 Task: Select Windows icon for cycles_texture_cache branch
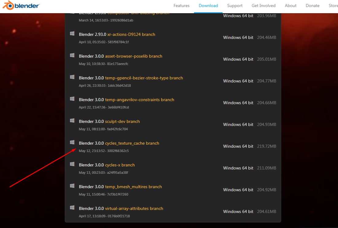coord(72,142)
